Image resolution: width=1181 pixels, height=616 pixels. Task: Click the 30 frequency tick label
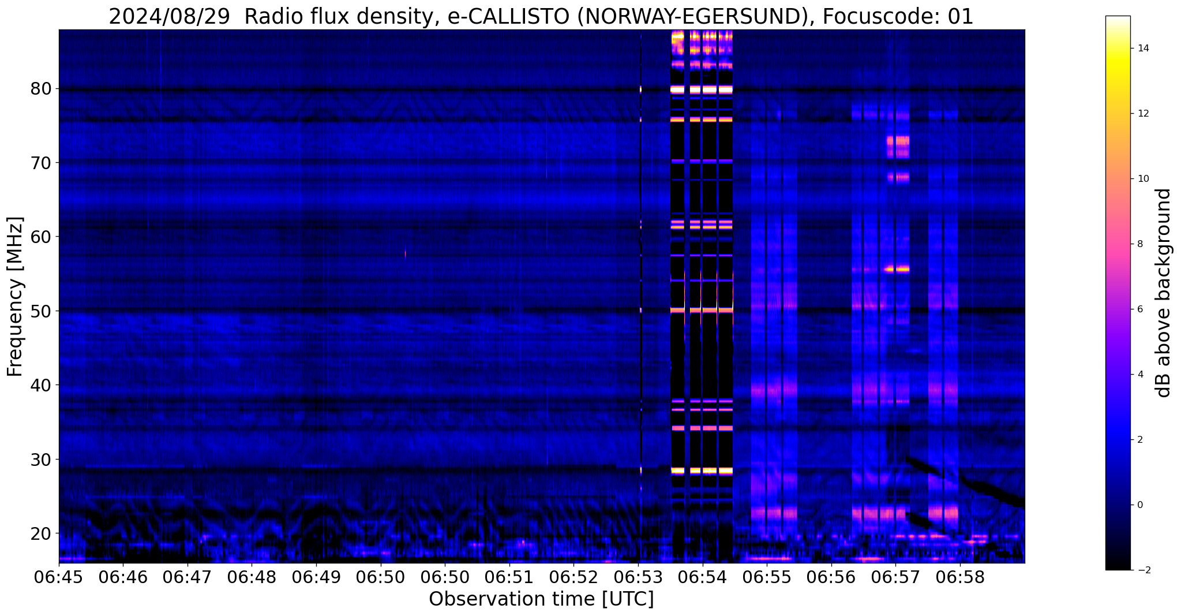[x=42, y=459]
